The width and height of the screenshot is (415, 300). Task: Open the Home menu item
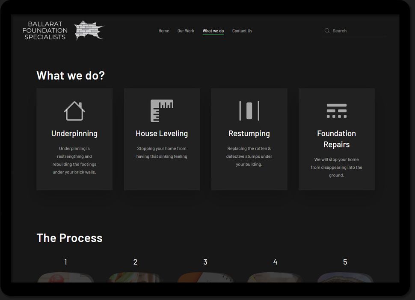[x=164, y=31]
